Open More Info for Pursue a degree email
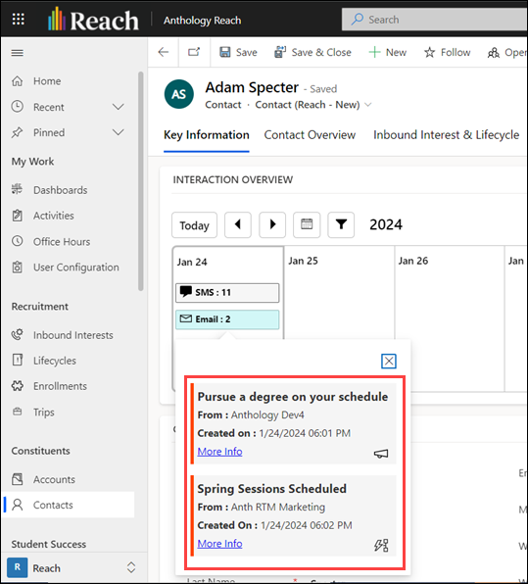The width and height of the screenshot is (528, 584). pos(219,452)
